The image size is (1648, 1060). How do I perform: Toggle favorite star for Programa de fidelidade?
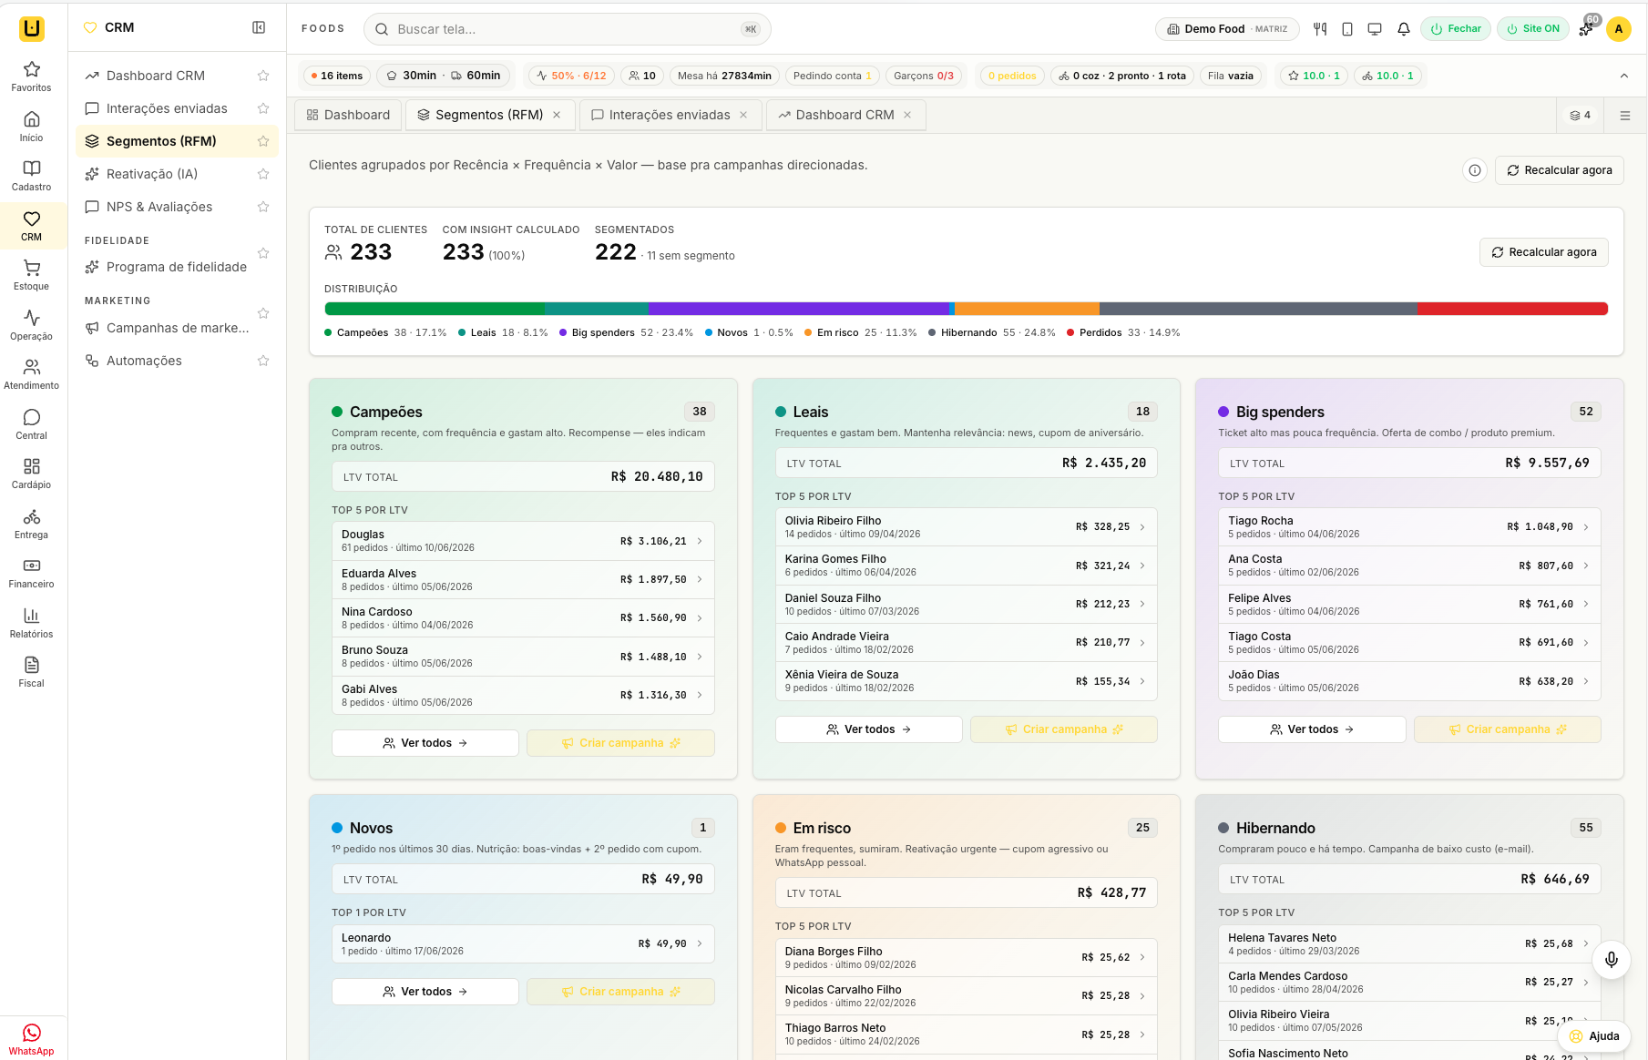[x=263, y=253]
